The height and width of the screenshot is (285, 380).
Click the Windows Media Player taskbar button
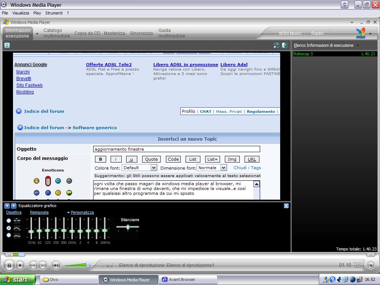point(128,280)
